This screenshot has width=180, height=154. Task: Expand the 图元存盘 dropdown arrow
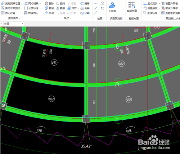pos(17,13)
